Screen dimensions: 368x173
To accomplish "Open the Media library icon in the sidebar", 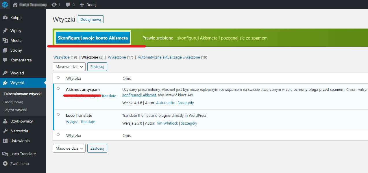I will pyautogui.click(x=5, y=40).
